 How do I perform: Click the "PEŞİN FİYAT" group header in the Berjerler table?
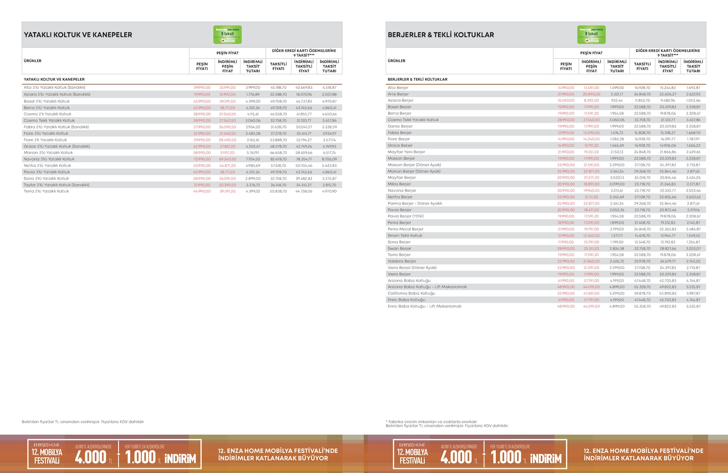591,53
